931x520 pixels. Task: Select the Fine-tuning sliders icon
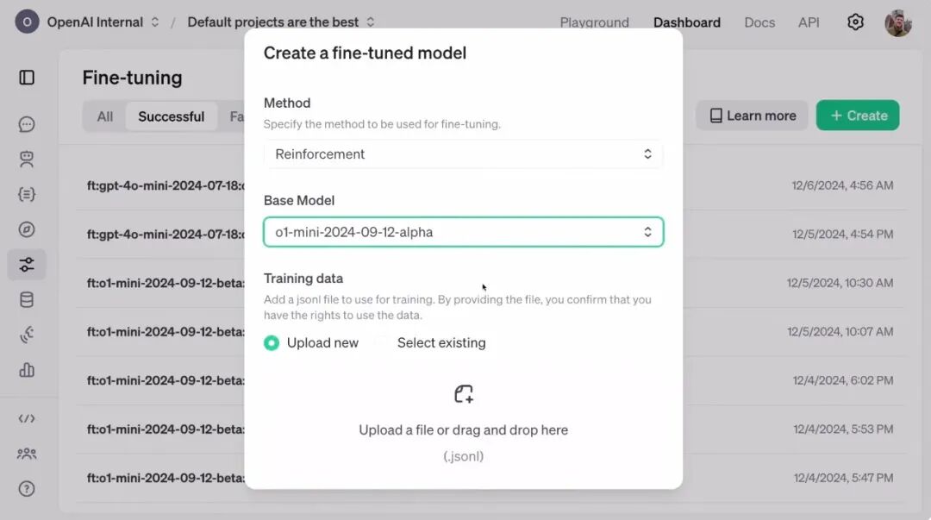pos(27,265)
